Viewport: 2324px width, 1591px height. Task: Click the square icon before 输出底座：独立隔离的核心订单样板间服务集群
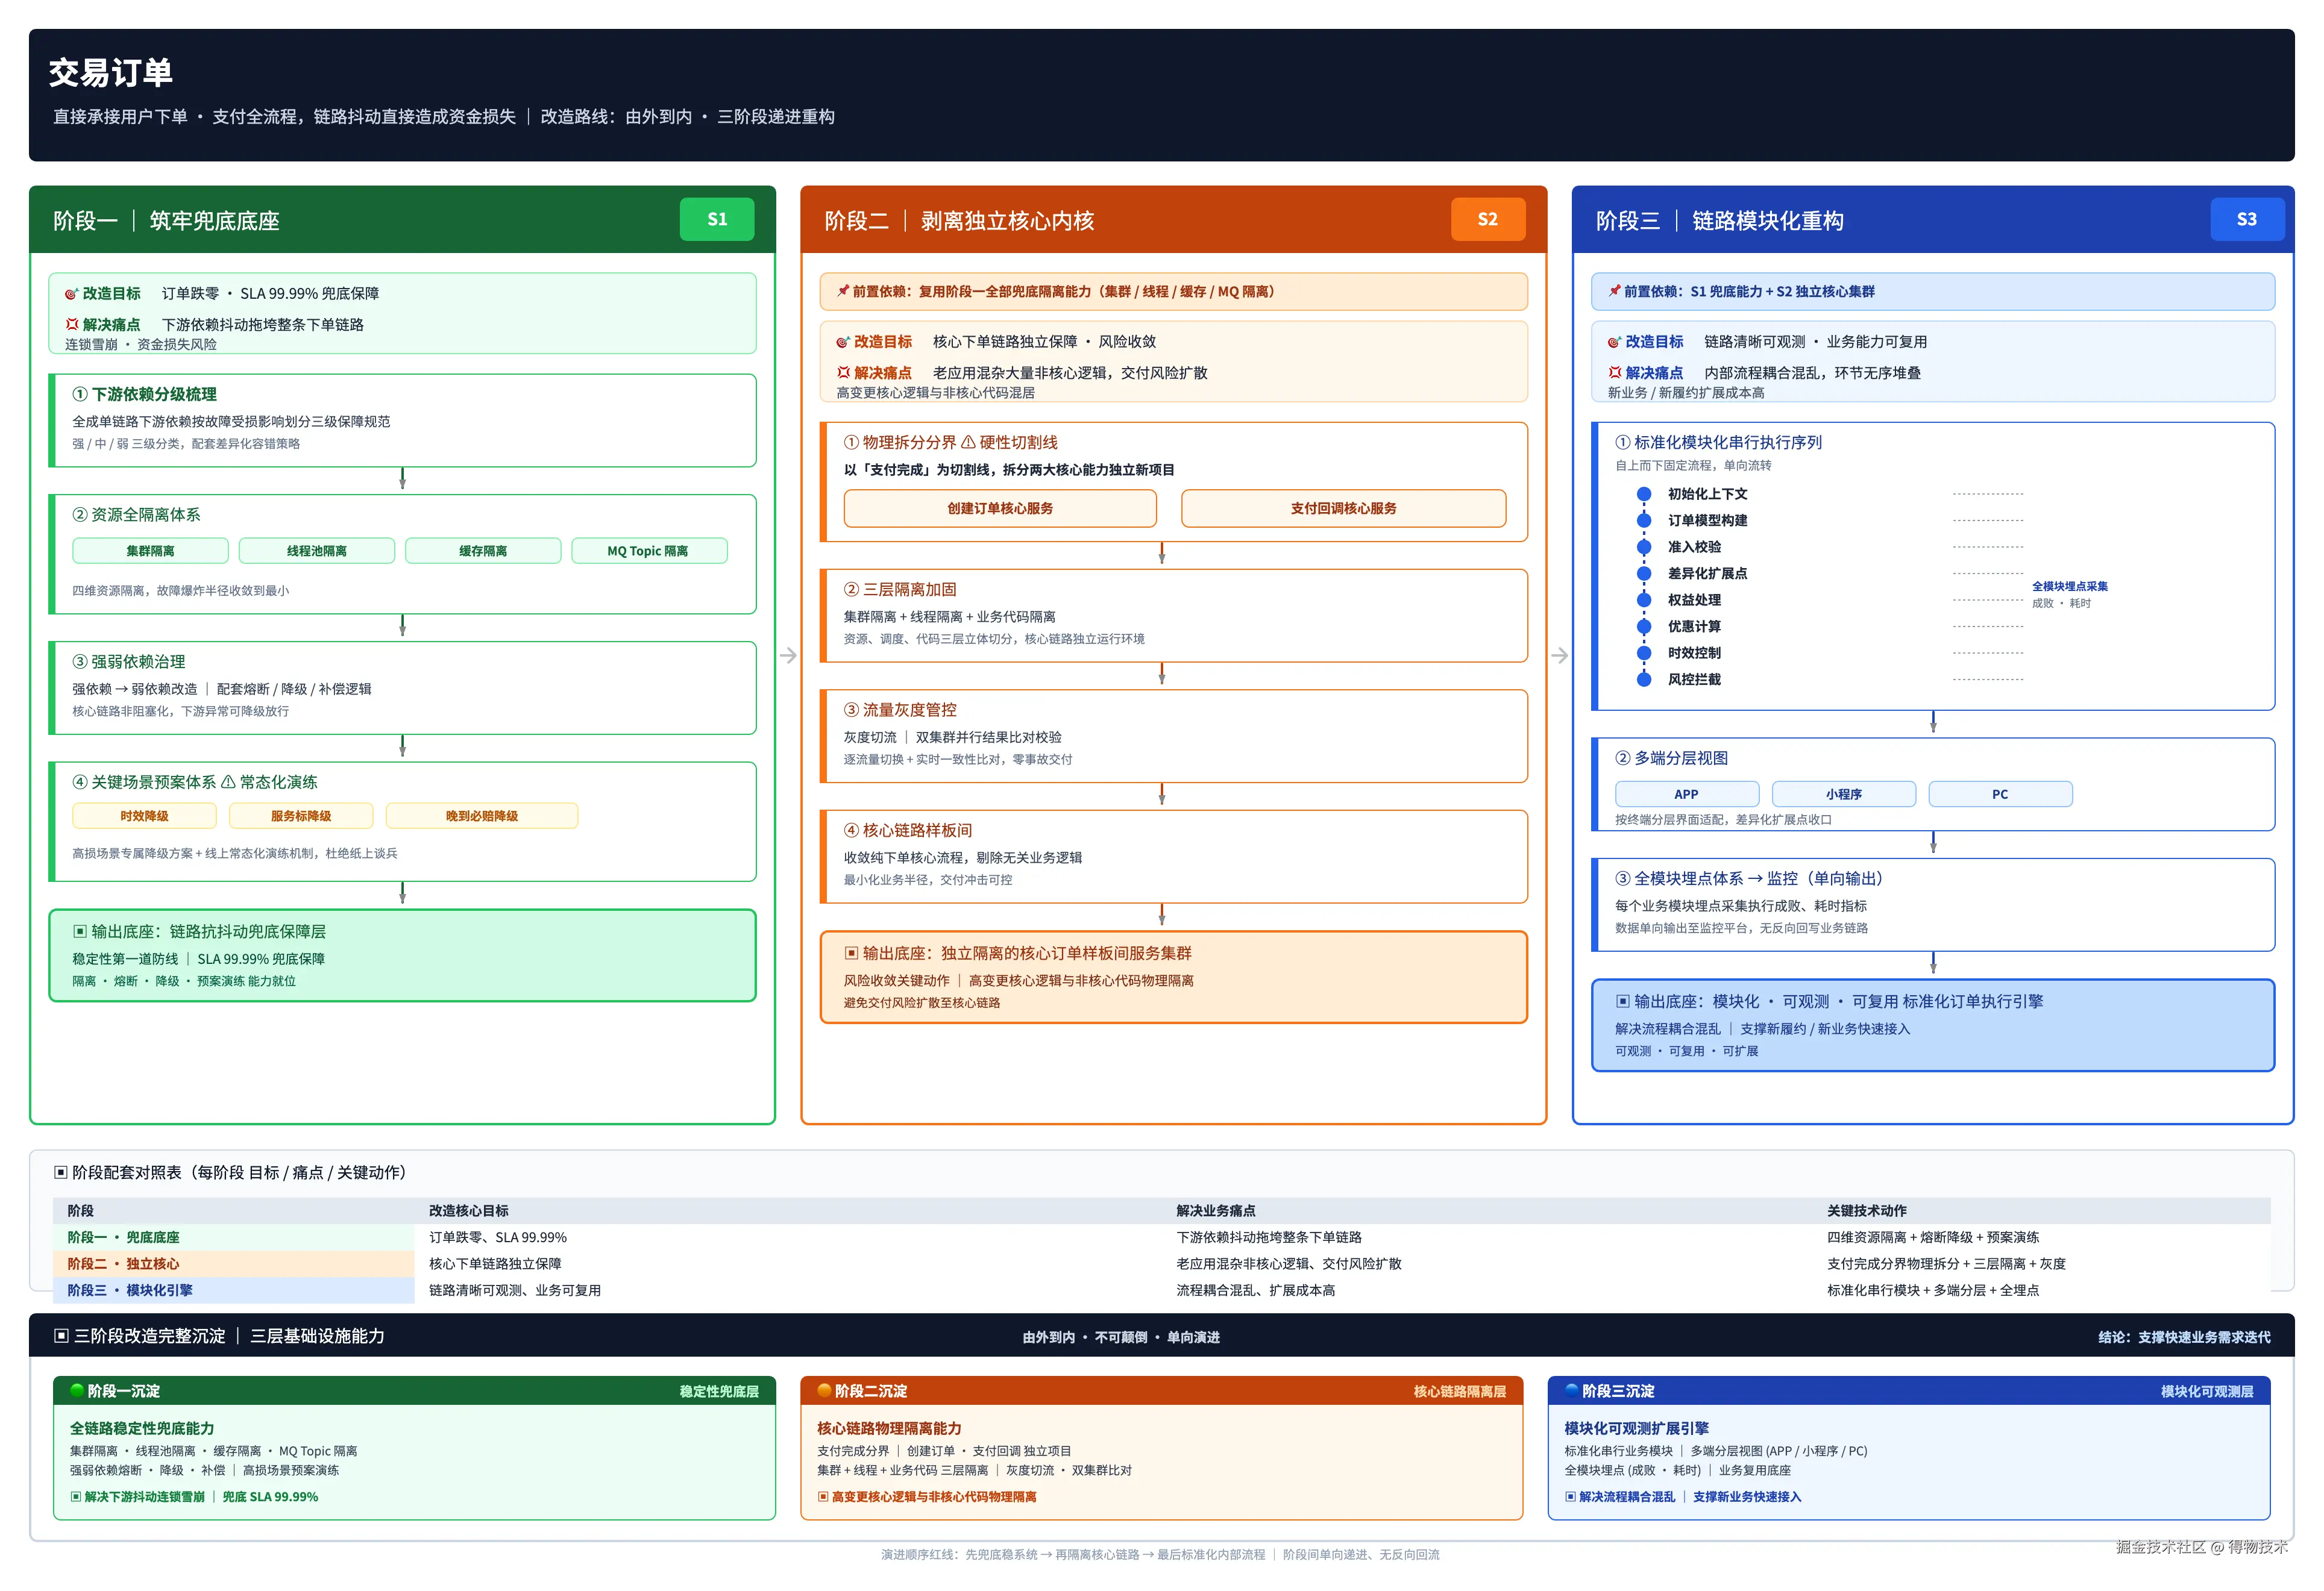851,954
